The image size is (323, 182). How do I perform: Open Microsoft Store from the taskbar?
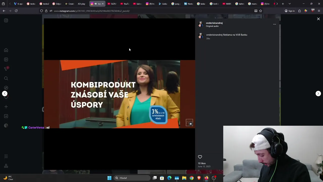pos(162,178)
